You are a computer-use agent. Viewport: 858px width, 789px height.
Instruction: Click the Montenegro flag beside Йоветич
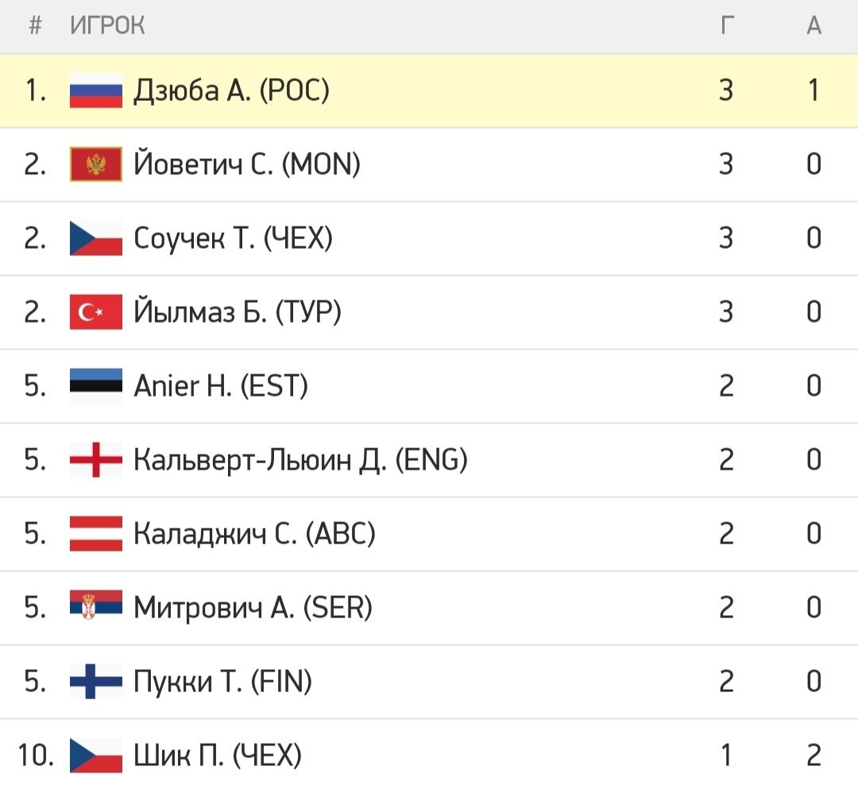(96, 164)
